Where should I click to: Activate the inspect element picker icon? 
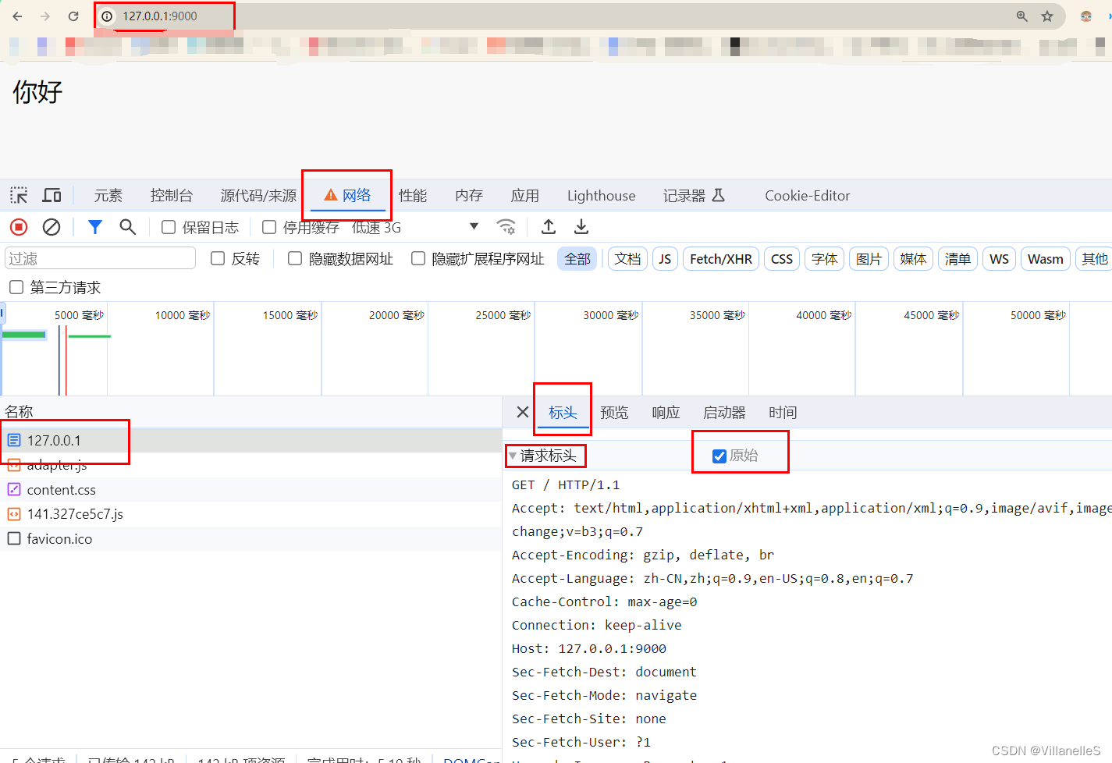19,195
